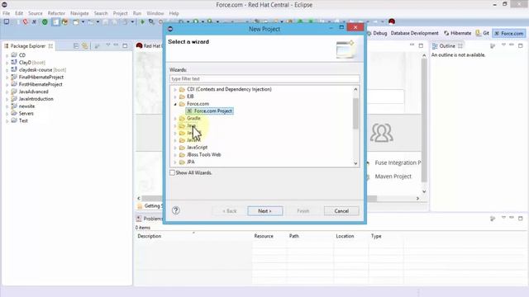This screenshot has width=529, height=297.
Task: Expand the FinalHibernateProject tree node
Action: point(7,78)
